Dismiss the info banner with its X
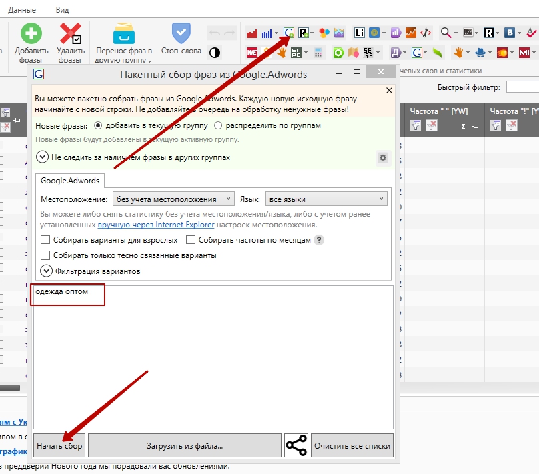 389,91
